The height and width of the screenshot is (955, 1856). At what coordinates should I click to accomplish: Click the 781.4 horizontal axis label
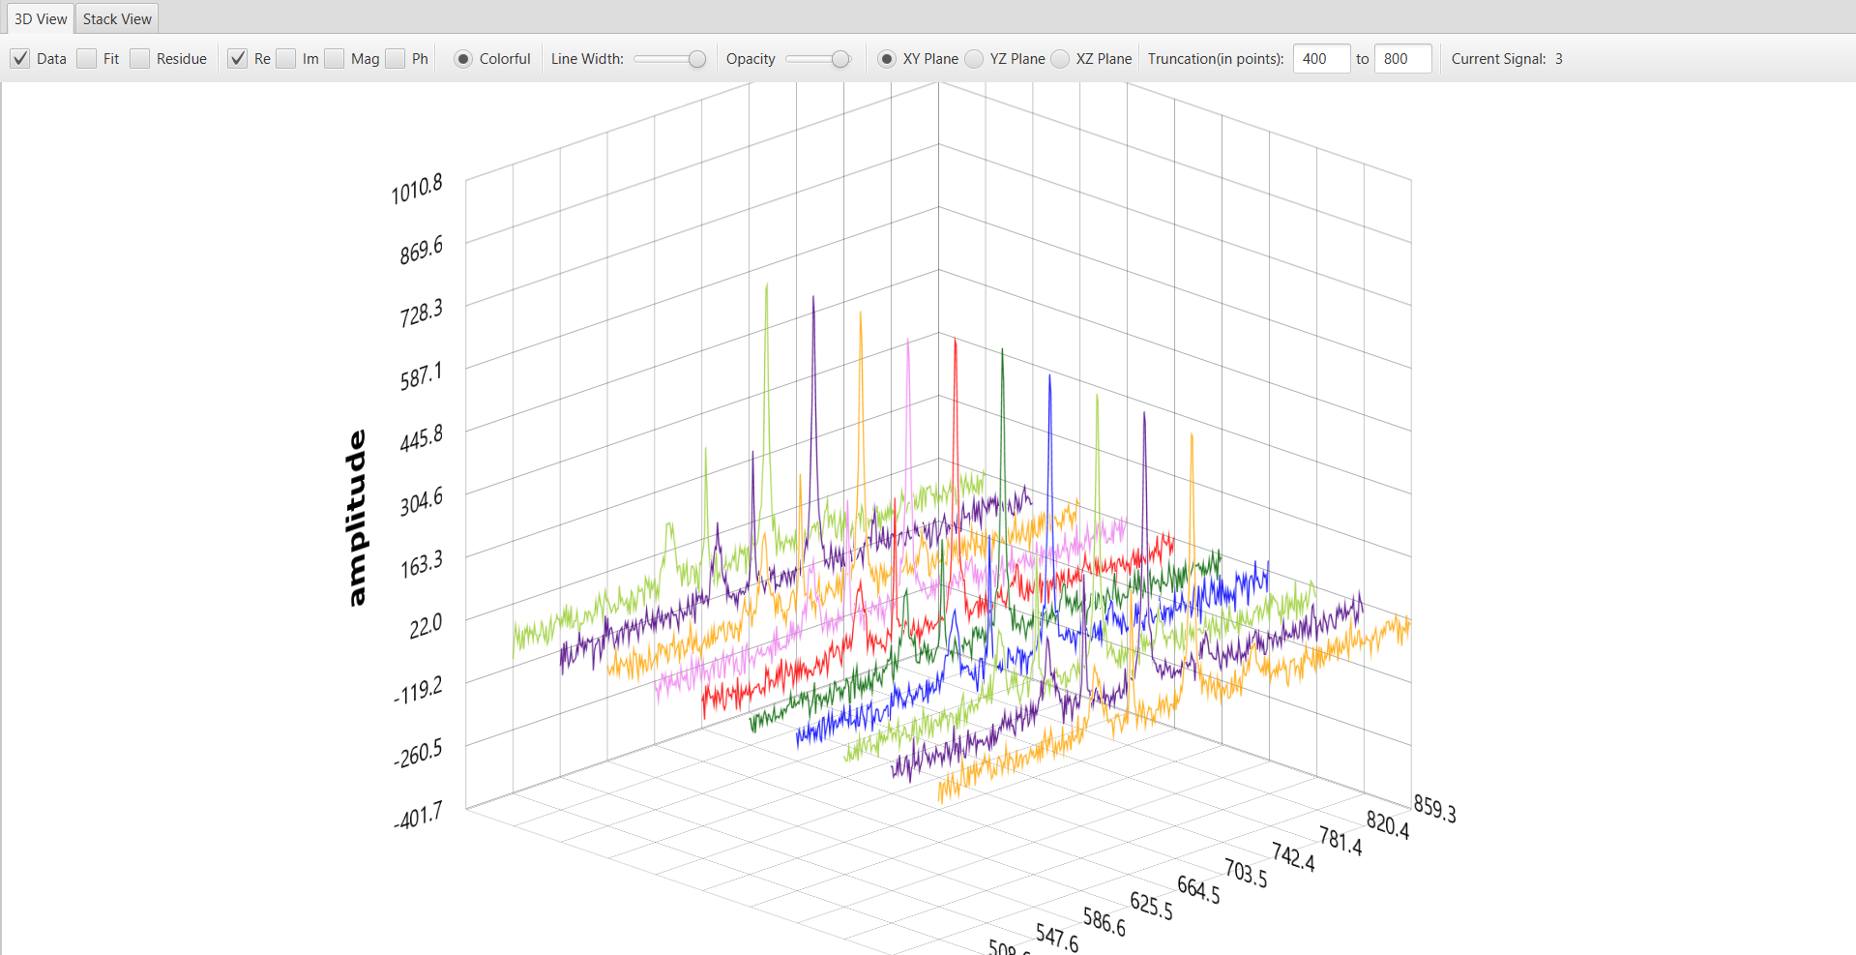1340,841
